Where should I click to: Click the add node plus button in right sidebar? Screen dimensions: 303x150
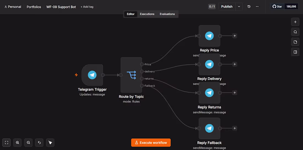click(295, 22)
